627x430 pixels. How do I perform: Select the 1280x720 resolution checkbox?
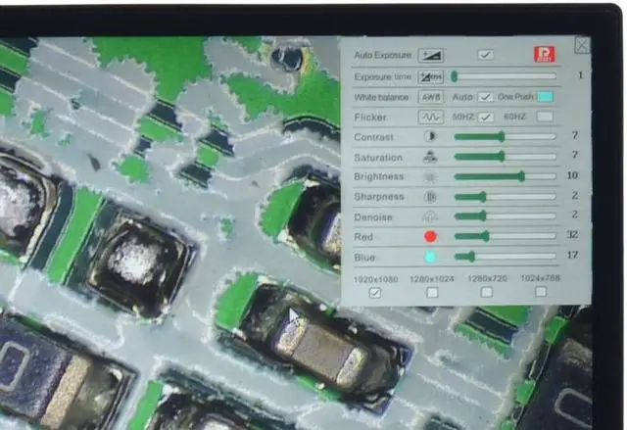coord(486,292)
